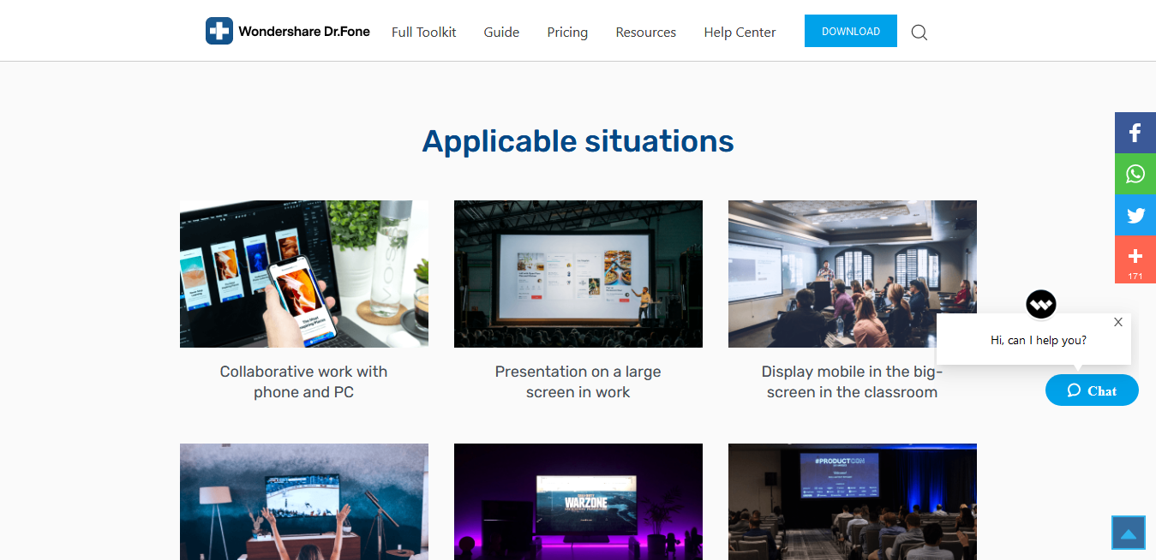This screenshot has height=560, width=1156.
Task: Start a conversation with Chat button
Action: coord(1092,390)
